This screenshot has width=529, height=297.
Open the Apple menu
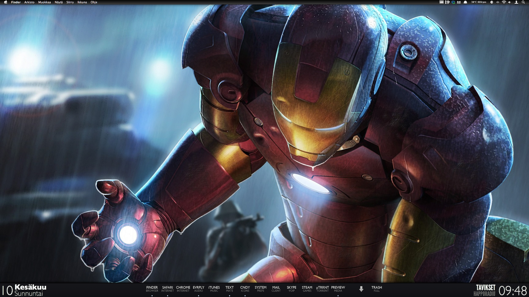coord(5,2)
